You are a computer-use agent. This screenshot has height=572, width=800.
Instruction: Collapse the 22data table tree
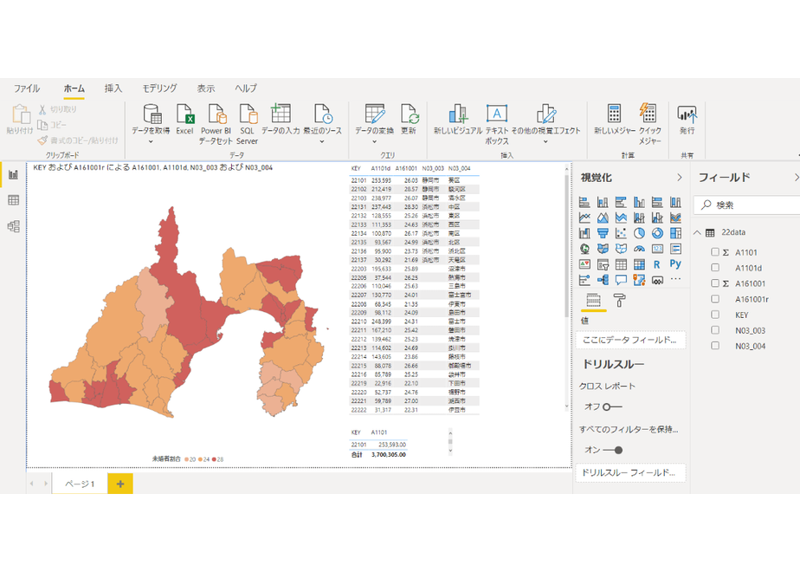pos(697,232)
